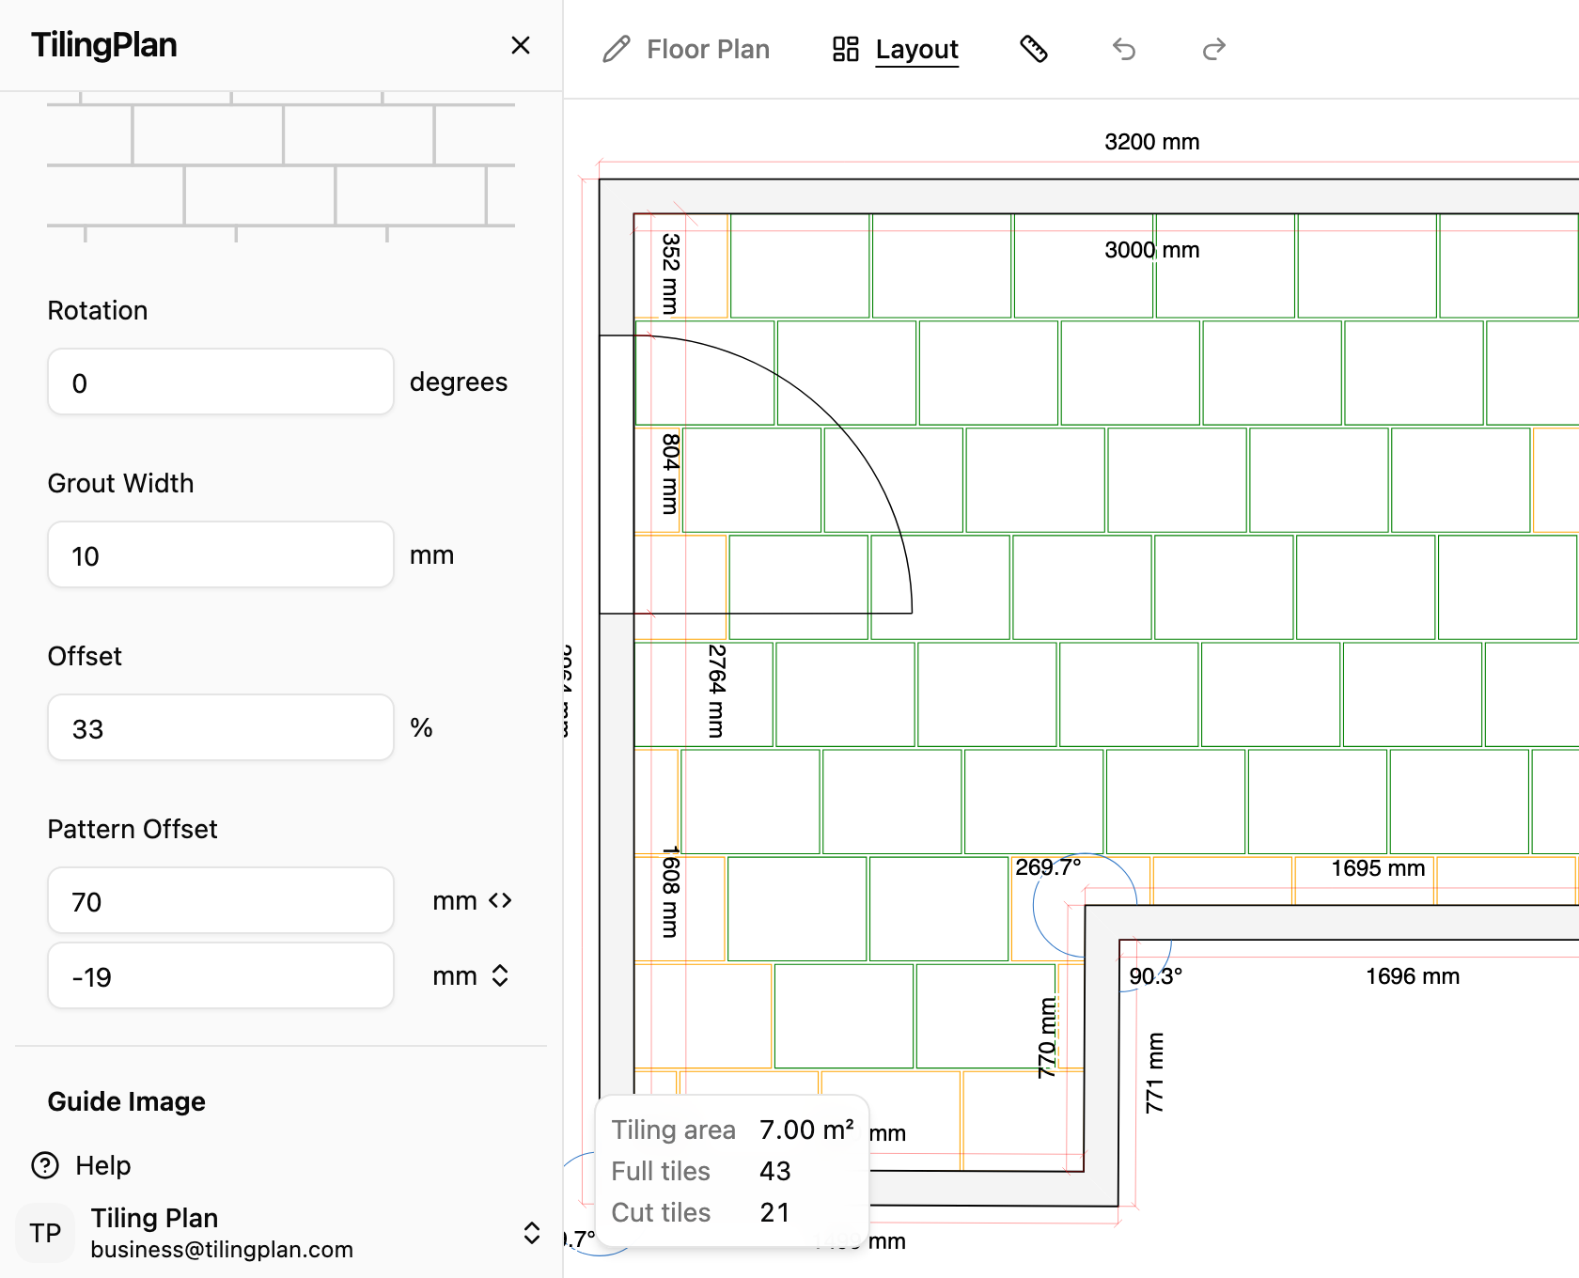The image size is (1579, 1278).
Task: Click the 269.7° angle label
Action: tap(1048, 866)
